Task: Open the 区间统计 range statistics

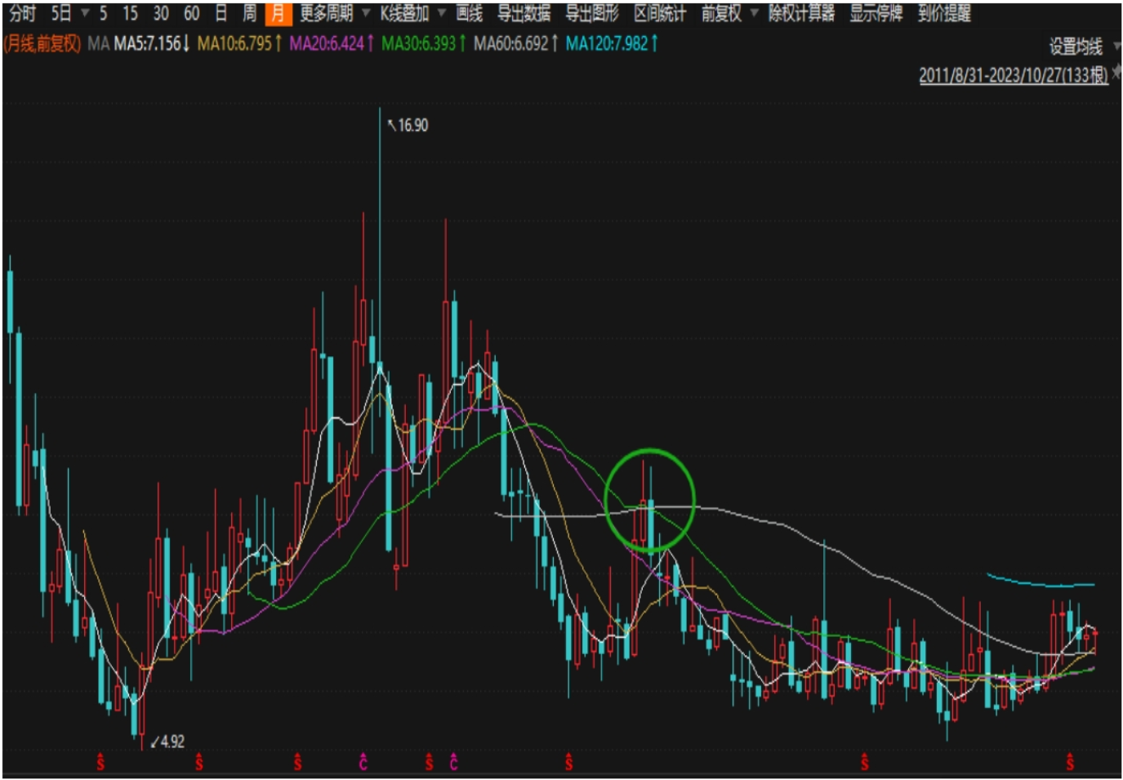Action: point(660,13)
